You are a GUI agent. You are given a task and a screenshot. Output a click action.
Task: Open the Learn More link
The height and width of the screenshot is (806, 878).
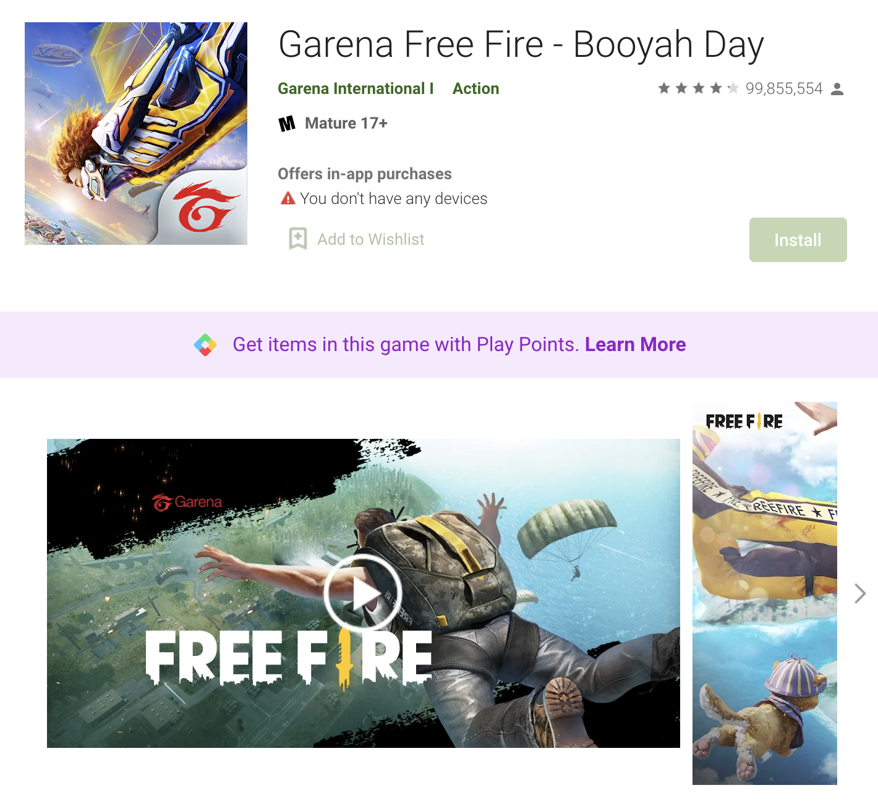pyautogui.click(x=635, y=344)
